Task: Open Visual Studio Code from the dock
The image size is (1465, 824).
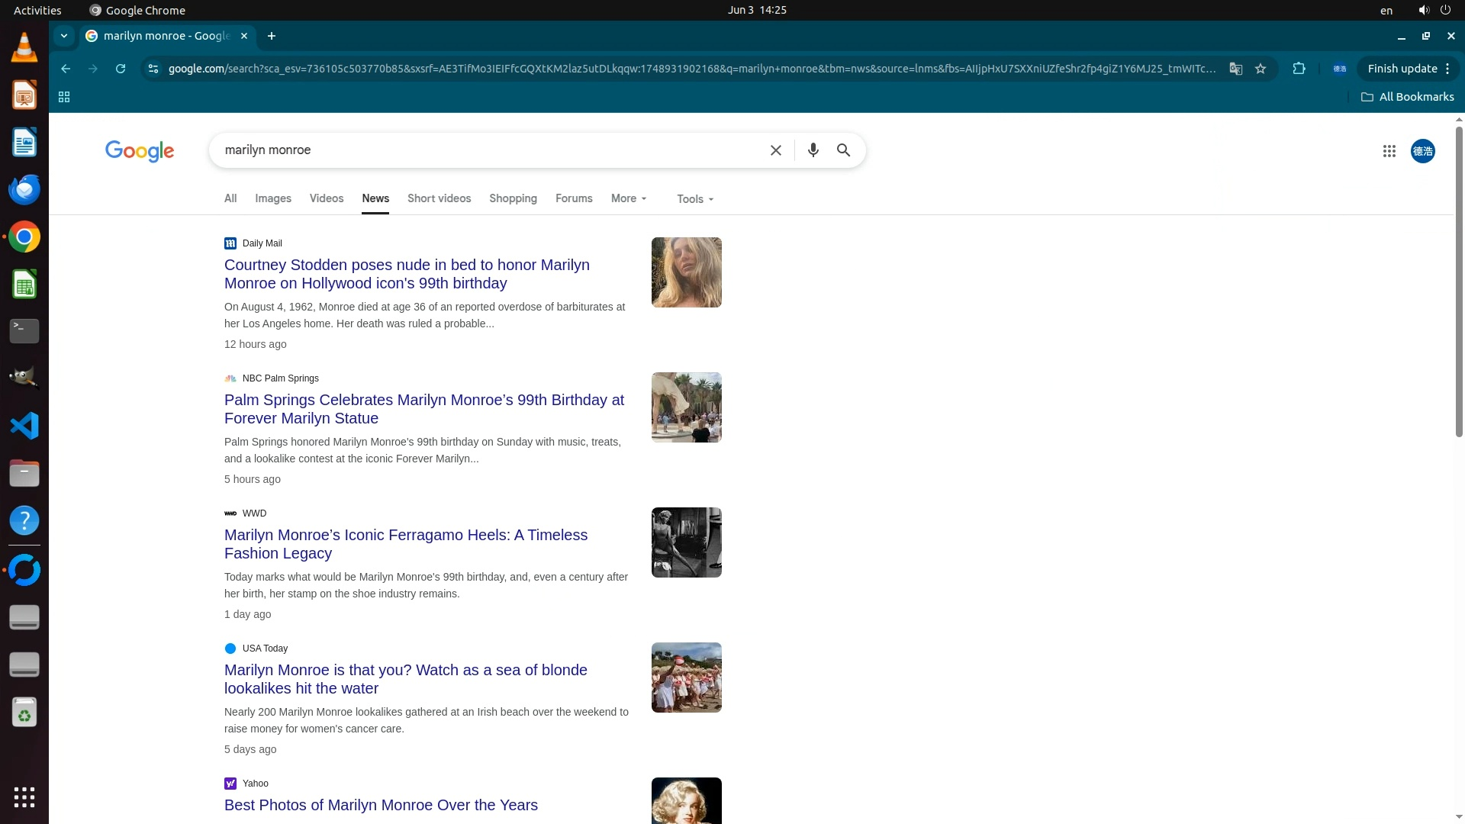Action: (x=24, y=426)
